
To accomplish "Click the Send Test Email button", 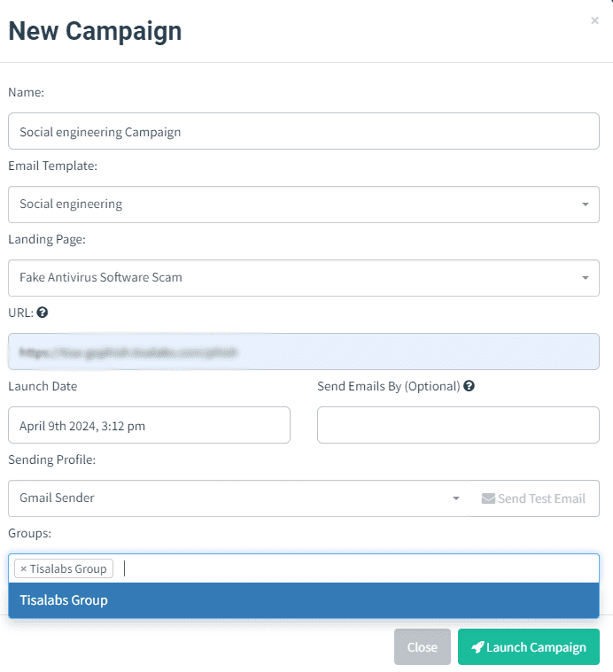I will coord(533,498).
